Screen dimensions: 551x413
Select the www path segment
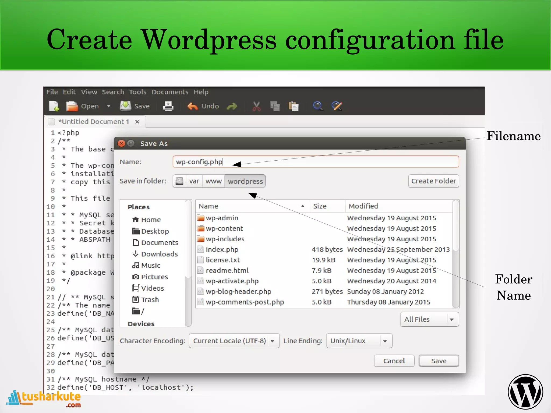(x=213, y=181)
